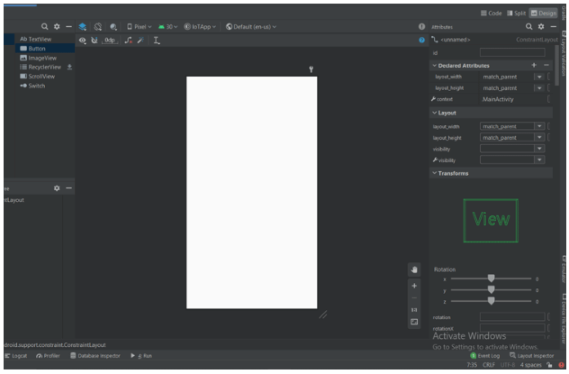Click the zoom in plus button
Screen dimensions: 569x374
(x=414, y=286)
